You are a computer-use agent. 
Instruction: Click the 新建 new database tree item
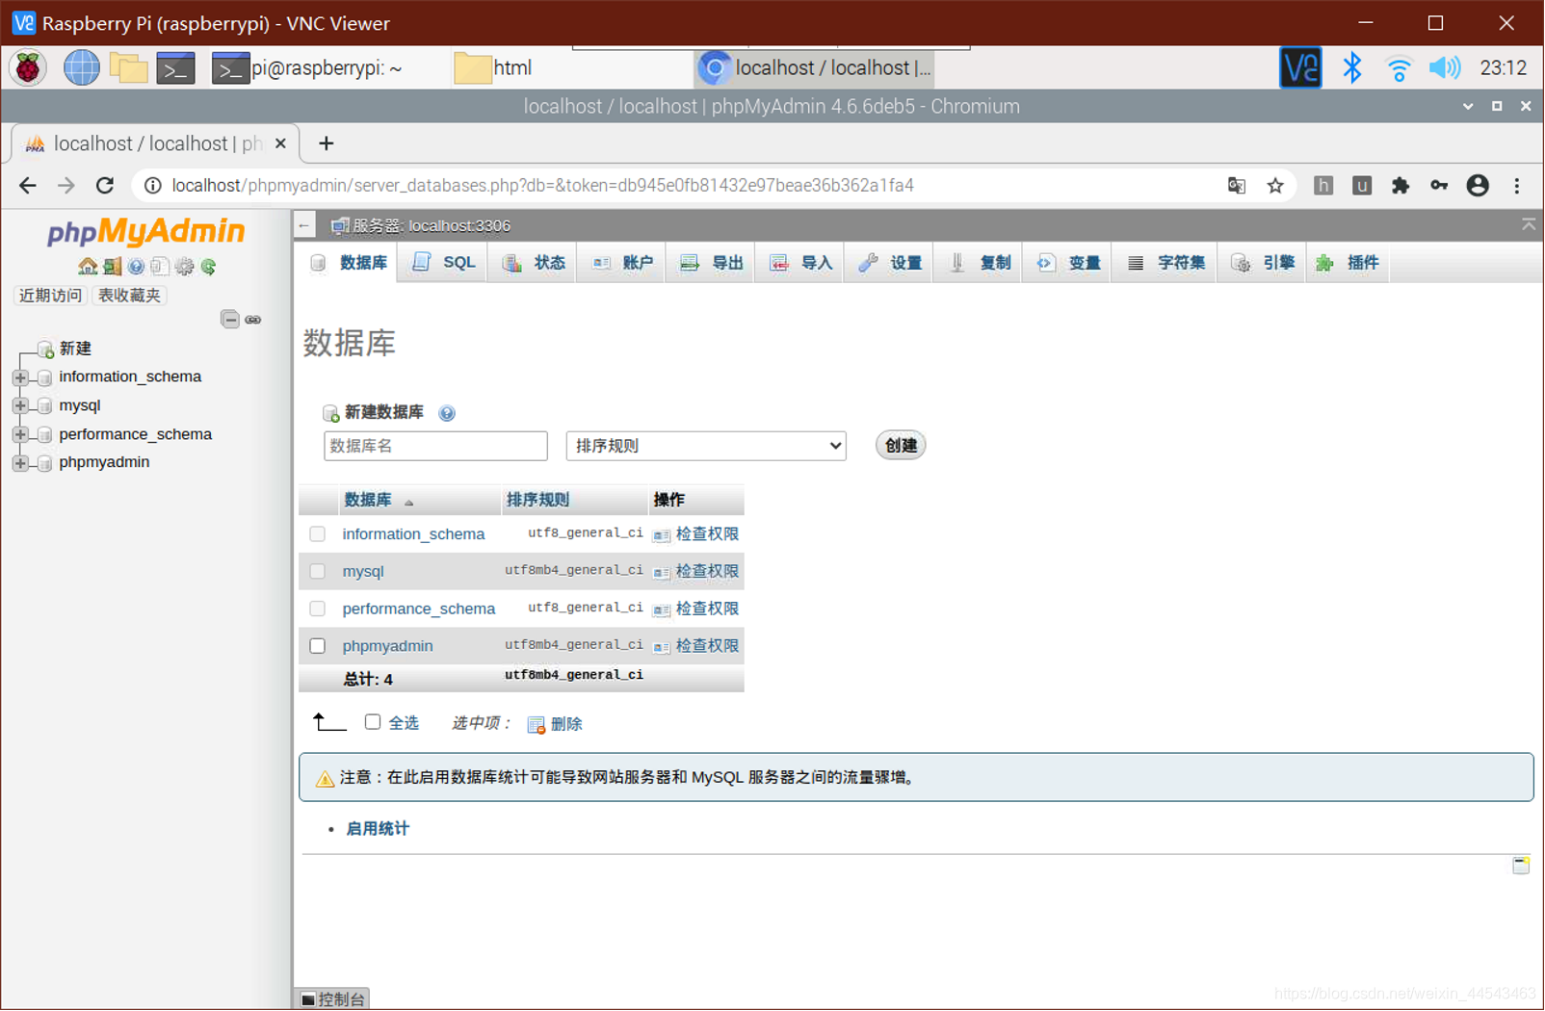[75, 349]
